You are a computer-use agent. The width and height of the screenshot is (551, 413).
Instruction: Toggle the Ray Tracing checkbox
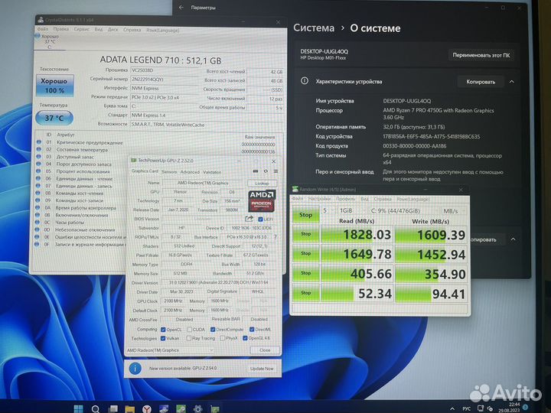[x=189, y=338]
